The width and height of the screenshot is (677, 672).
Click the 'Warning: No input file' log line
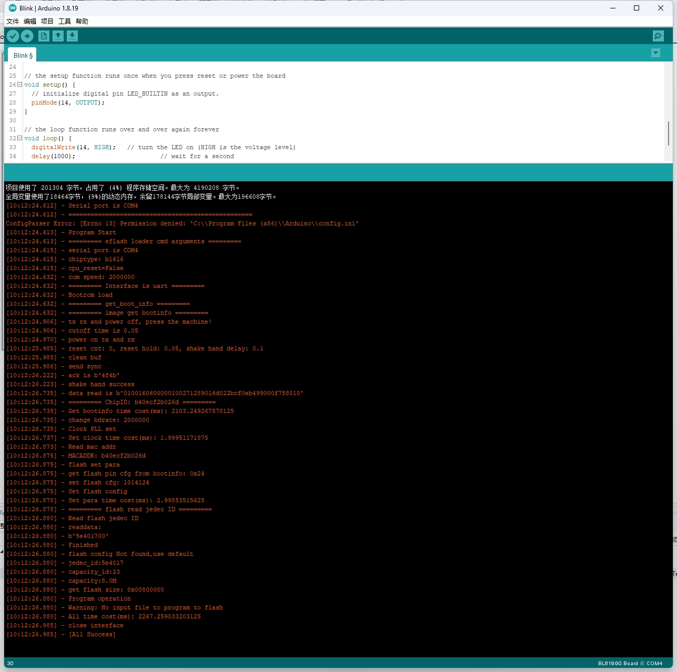coord(114,607)
